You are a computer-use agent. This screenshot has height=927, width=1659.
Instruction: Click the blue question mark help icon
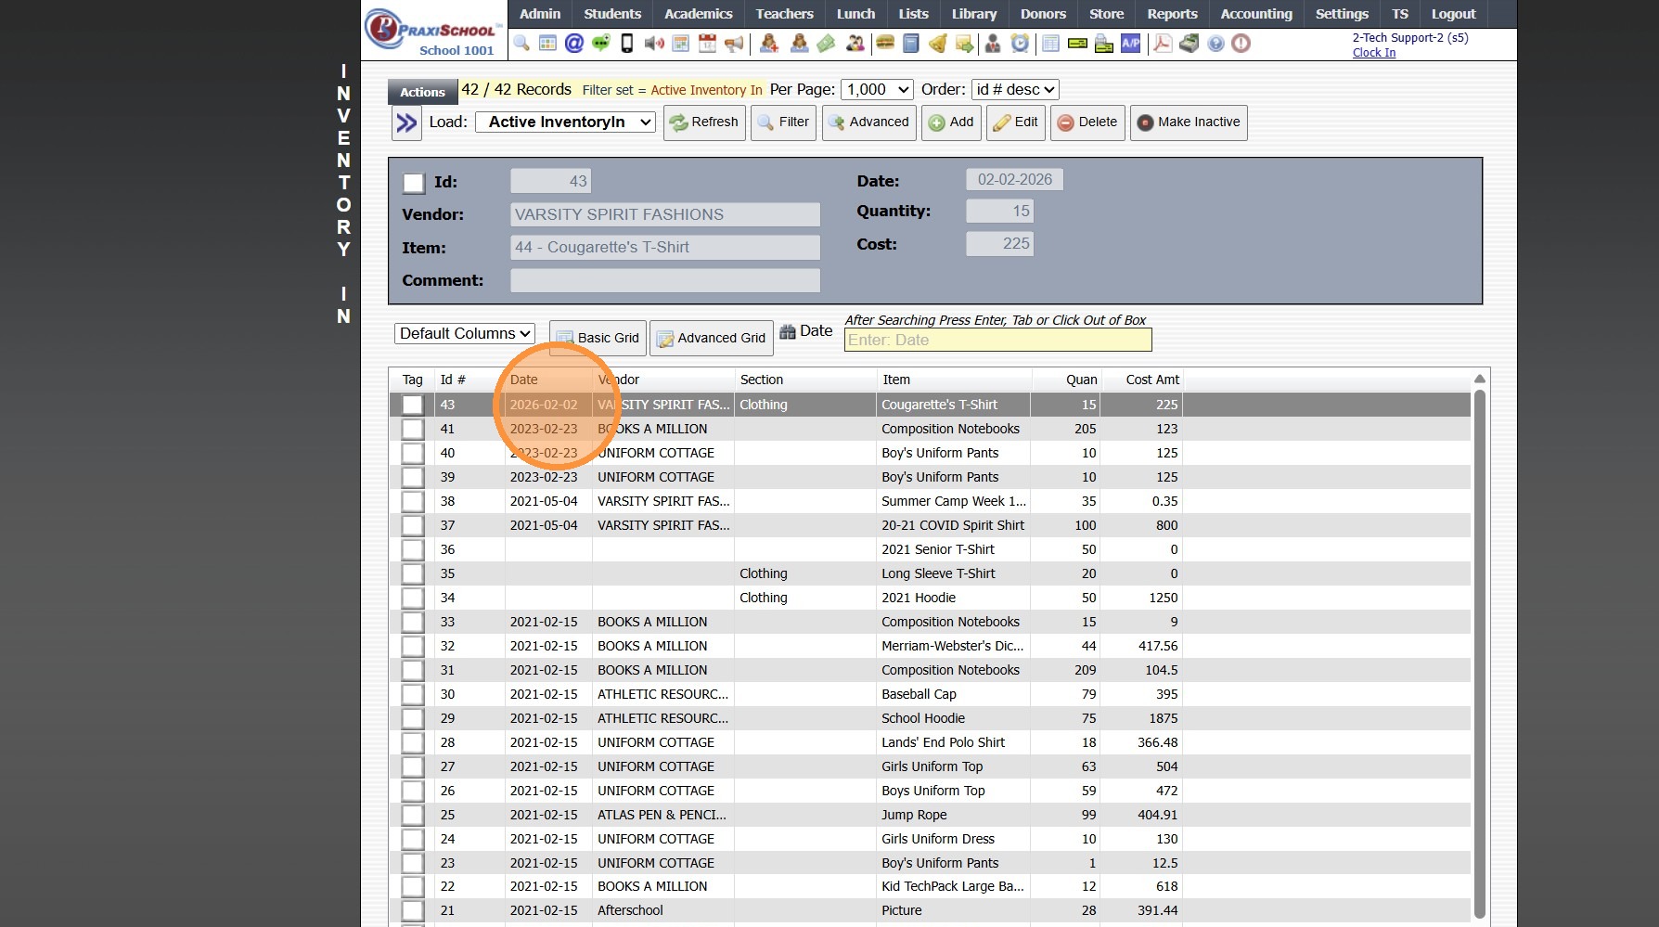(1215, 44)
